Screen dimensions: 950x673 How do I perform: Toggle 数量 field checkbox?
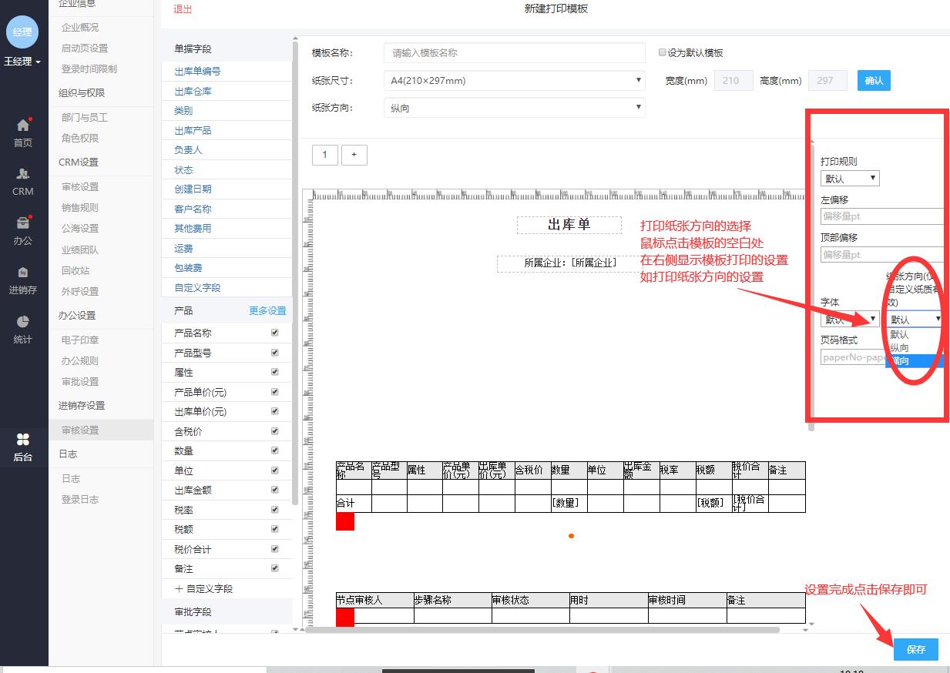(275, 450)
